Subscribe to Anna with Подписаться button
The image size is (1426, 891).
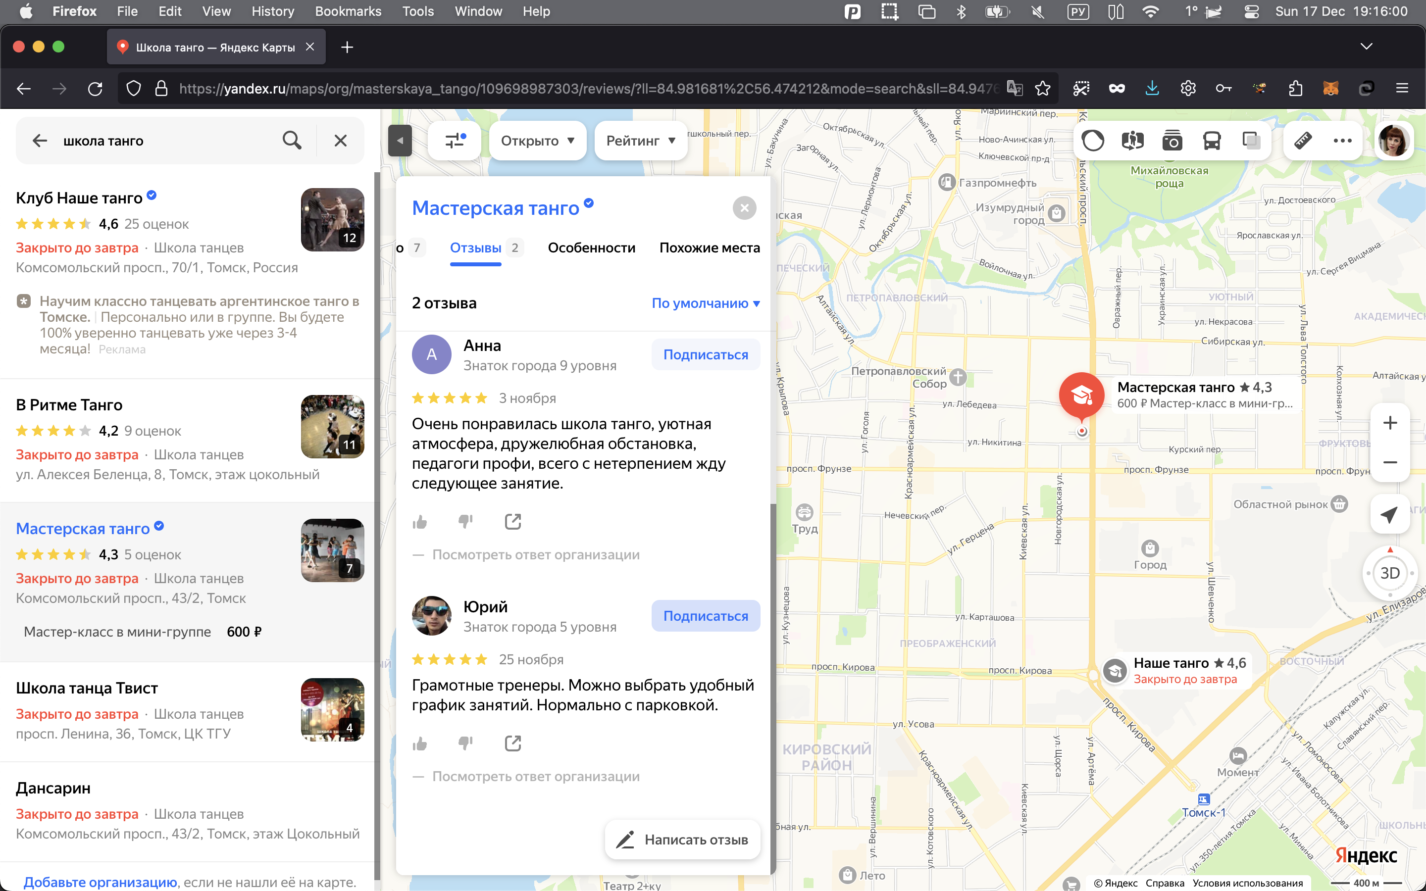pyautogui.click(x=706, y=355)
